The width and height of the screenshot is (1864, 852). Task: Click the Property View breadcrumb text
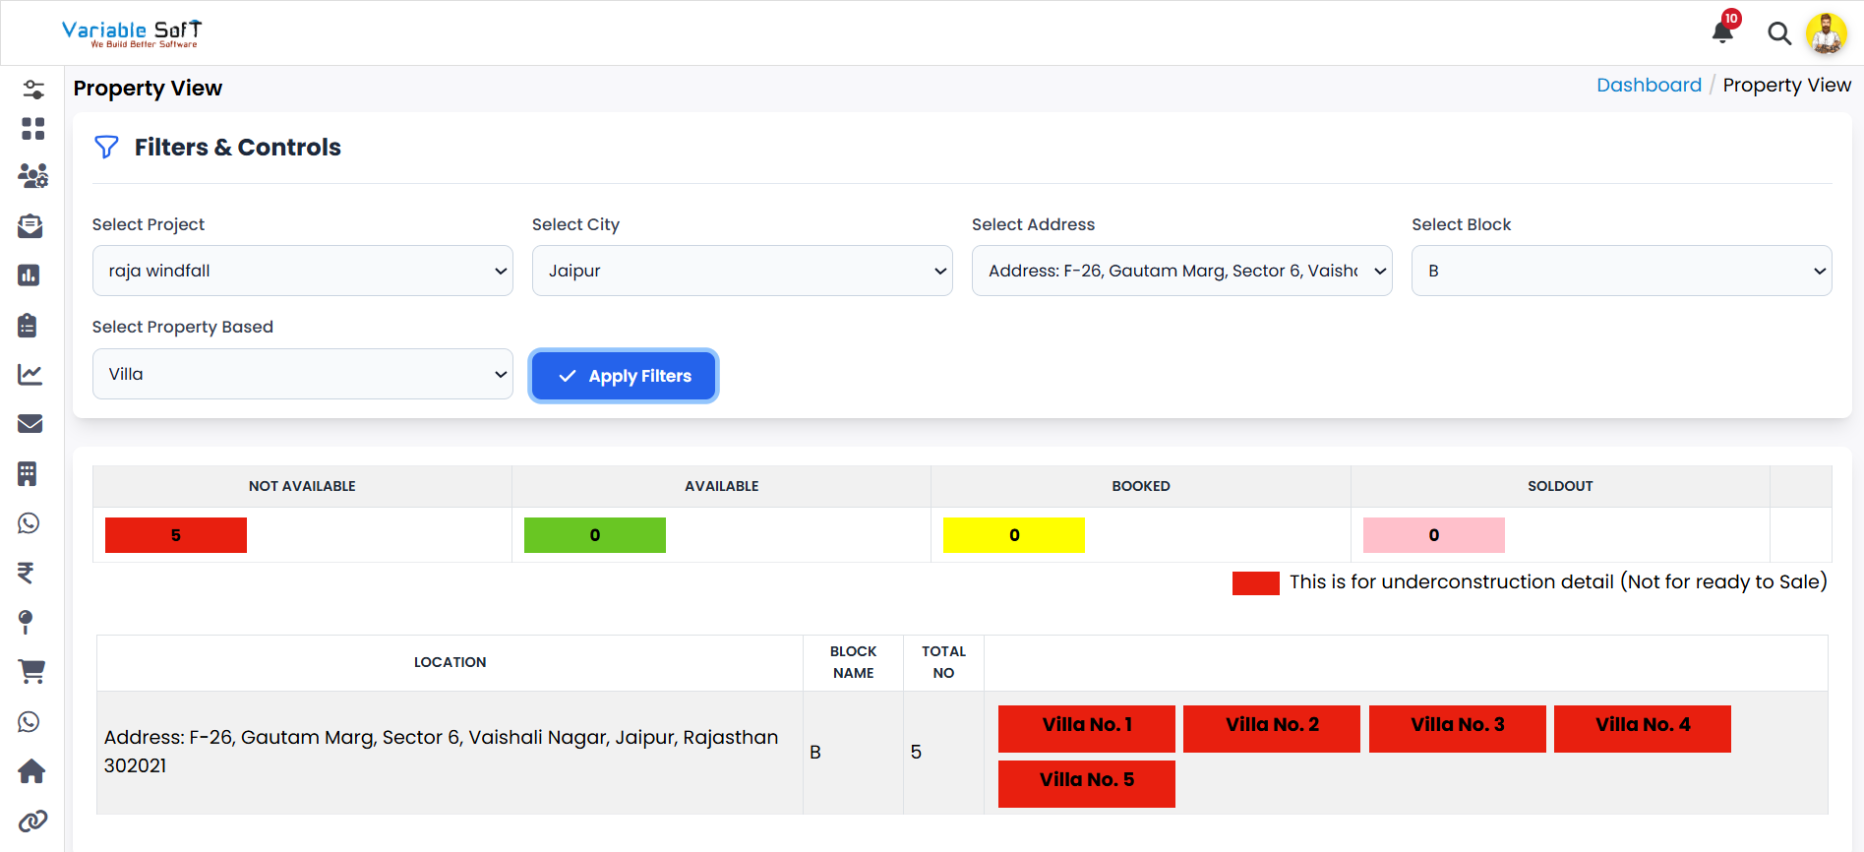click(x=1786, y=86)
